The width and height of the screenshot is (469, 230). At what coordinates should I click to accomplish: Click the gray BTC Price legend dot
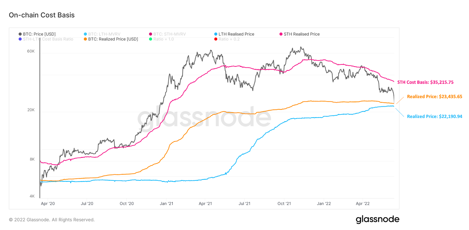point(20,34)
